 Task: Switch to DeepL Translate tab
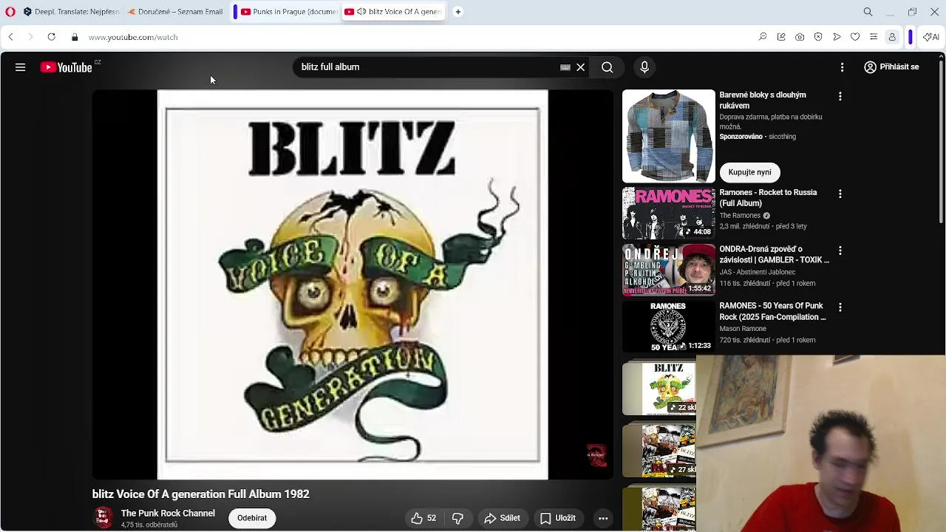tap(71, 12)
